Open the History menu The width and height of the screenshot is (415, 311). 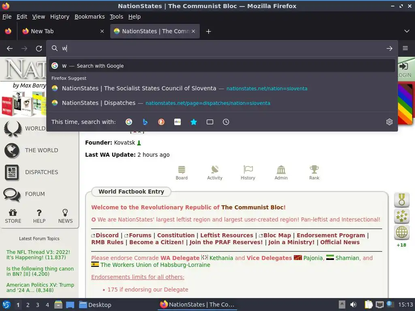pyautogui.click(x=60, y=17)
